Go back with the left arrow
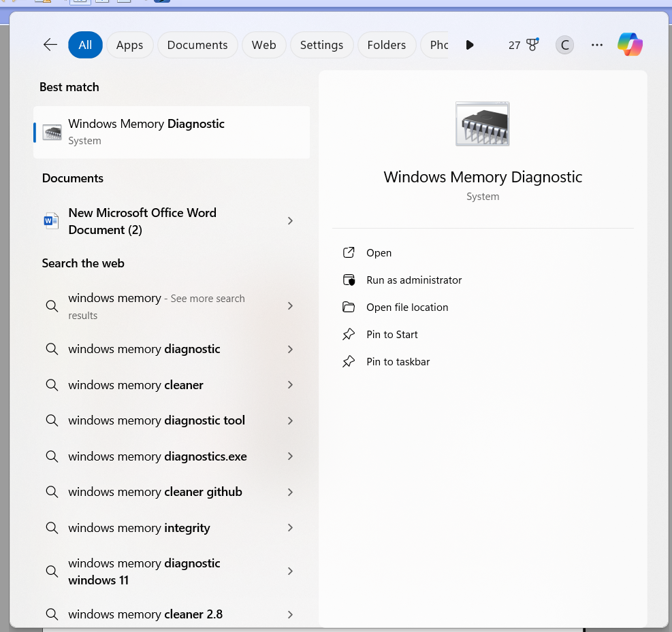Viewport: 672px width, 632px height. pos(50,44)
